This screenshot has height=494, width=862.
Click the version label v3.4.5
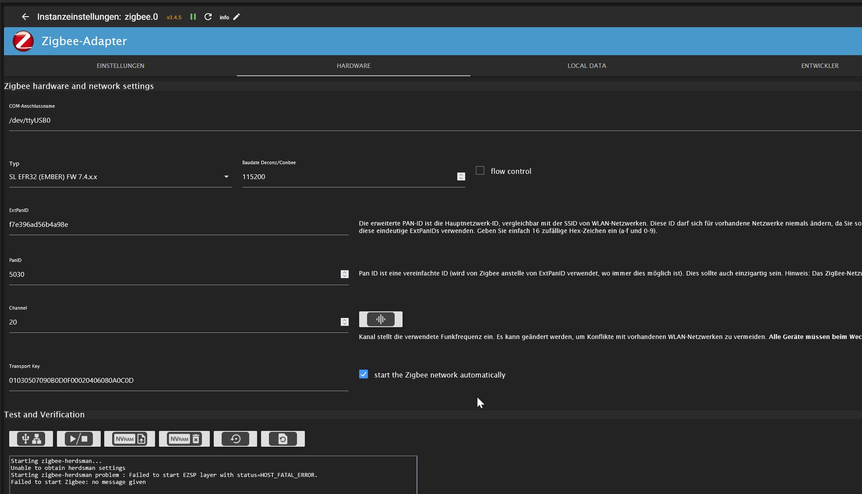(174, 18)
